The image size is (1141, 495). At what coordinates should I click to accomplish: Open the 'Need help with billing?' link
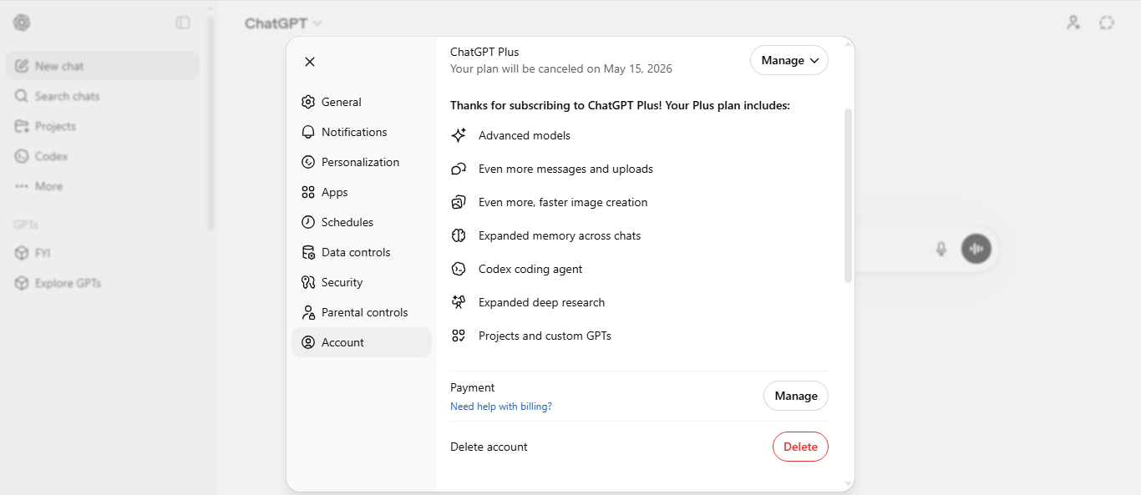click(500, 407)
